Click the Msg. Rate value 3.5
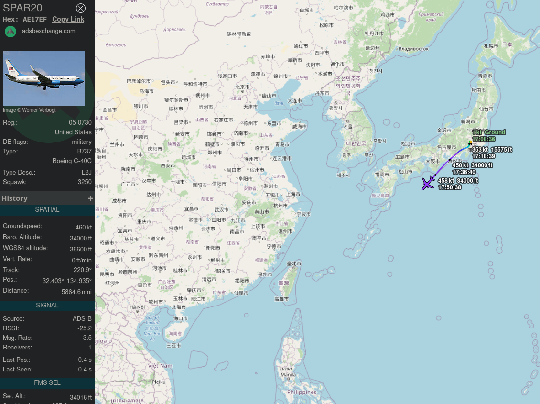This screenshot has width=540, height=404. coord(87,338)
